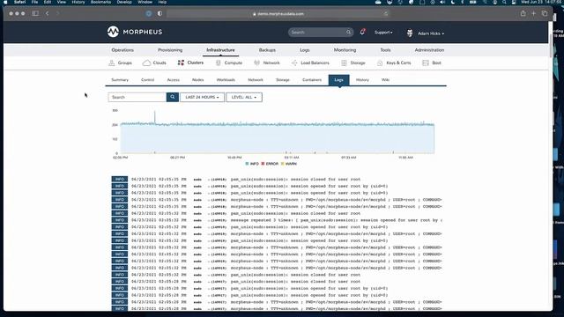Open Safari History menu in menu bar

coord(78,2)
